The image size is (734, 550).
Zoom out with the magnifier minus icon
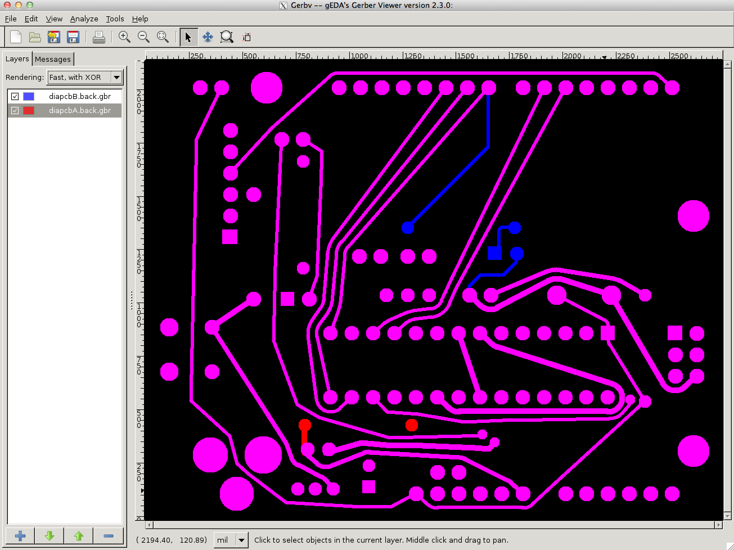pos(143,37)
